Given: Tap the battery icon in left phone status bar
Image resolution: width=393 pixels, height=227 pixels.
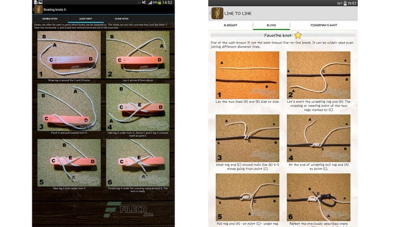Looking at the screenshot, I should click(x=159, y=3).
